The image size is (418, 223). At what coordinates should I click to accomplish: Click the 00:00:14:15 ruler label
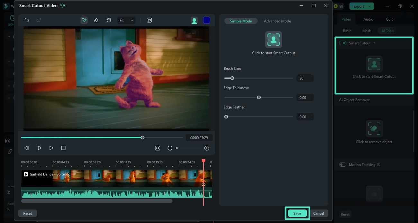[123, 162]
